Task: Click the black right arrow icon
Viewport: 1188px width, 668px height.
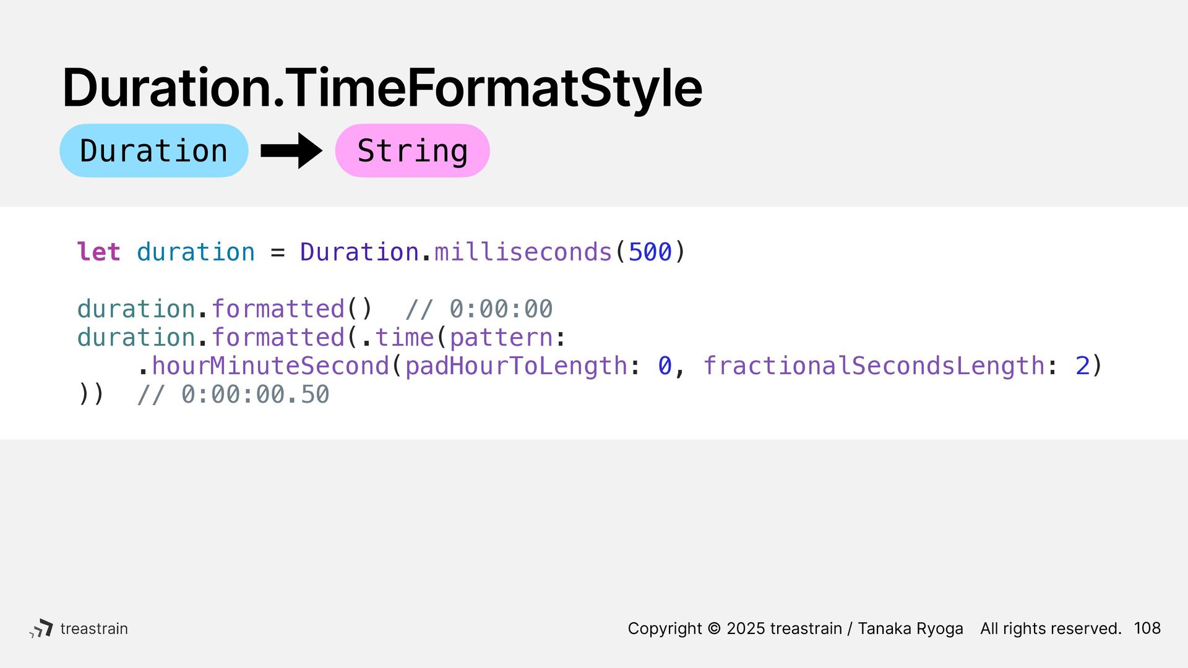Action: 291,150
